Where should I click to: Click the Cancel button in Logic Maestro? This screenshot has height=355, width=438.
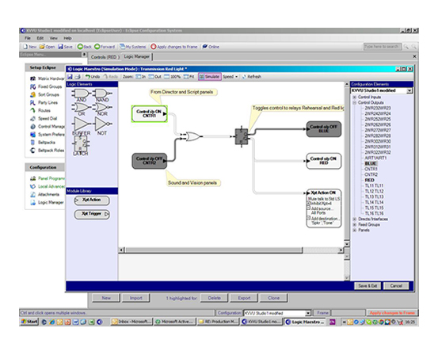(x=396, y=286)
